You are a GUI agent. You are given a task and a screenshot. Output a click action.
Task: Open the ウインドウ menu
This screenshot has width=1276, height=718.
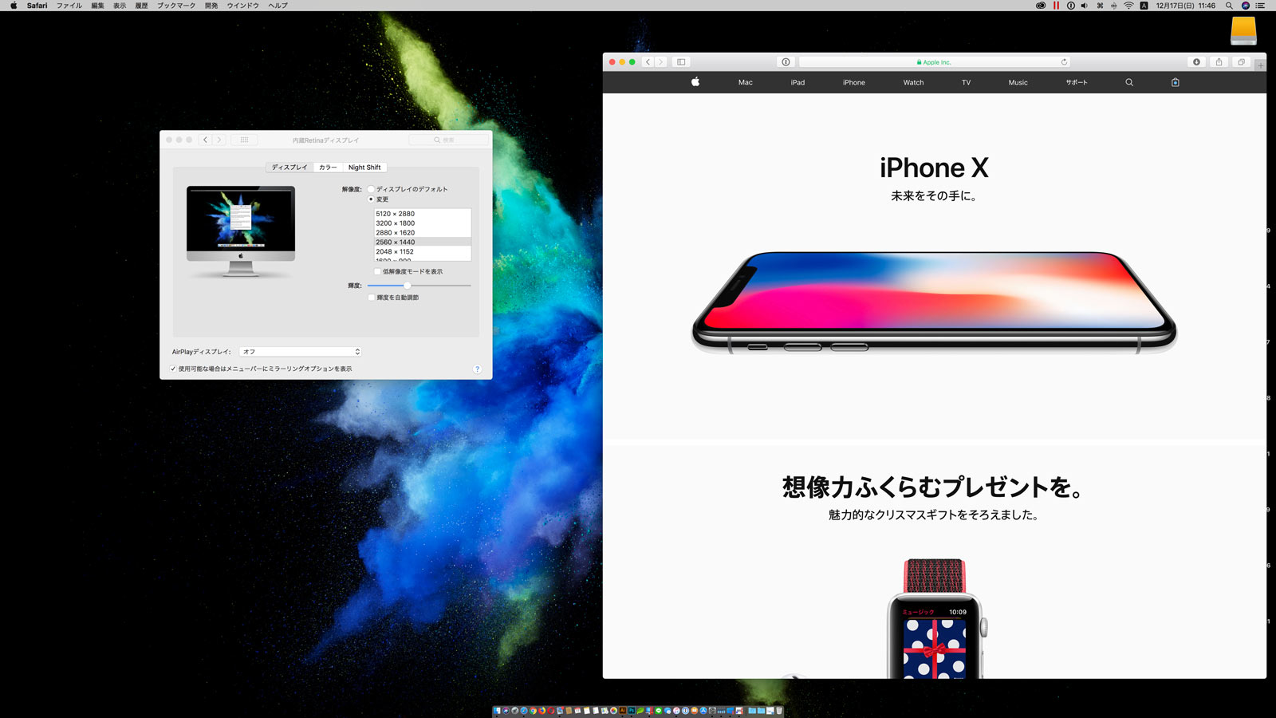(x=243, y=6)
